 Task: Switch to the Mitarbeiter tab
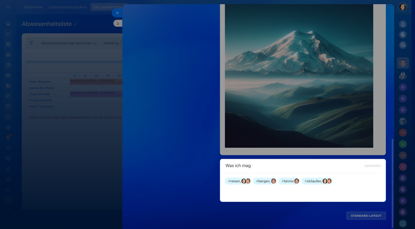33,7
